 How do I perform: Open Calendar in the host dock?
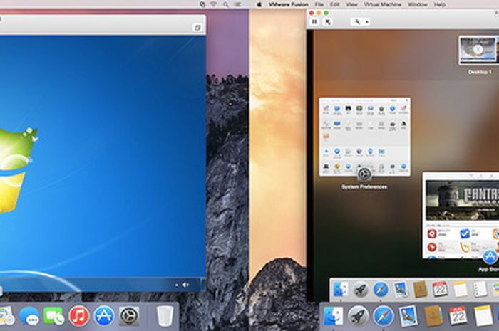click(458, 316)
